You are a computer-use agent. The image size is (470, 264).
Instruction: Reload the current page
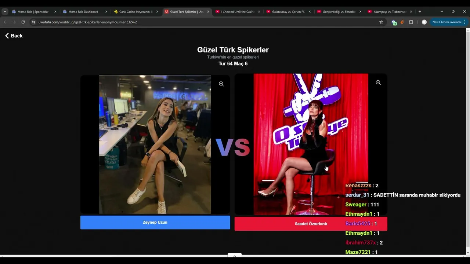[x=23, y=22]
